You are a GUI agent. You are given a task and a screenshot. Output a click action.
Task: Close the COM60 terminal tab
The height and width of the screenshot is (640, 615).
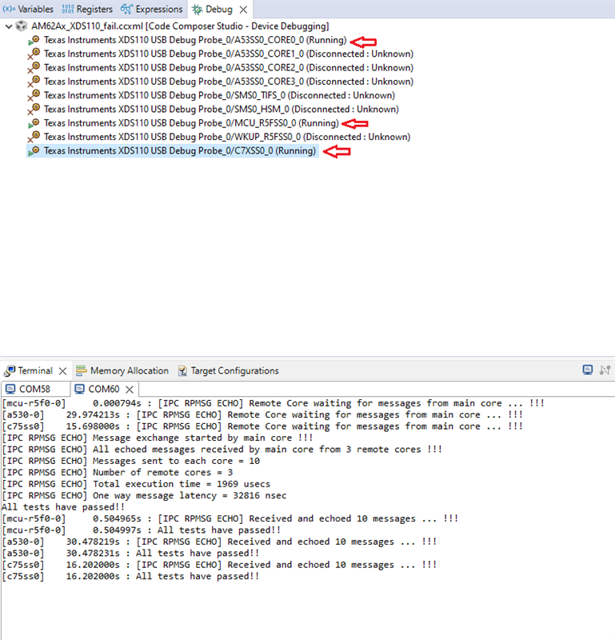click(130, 390)
